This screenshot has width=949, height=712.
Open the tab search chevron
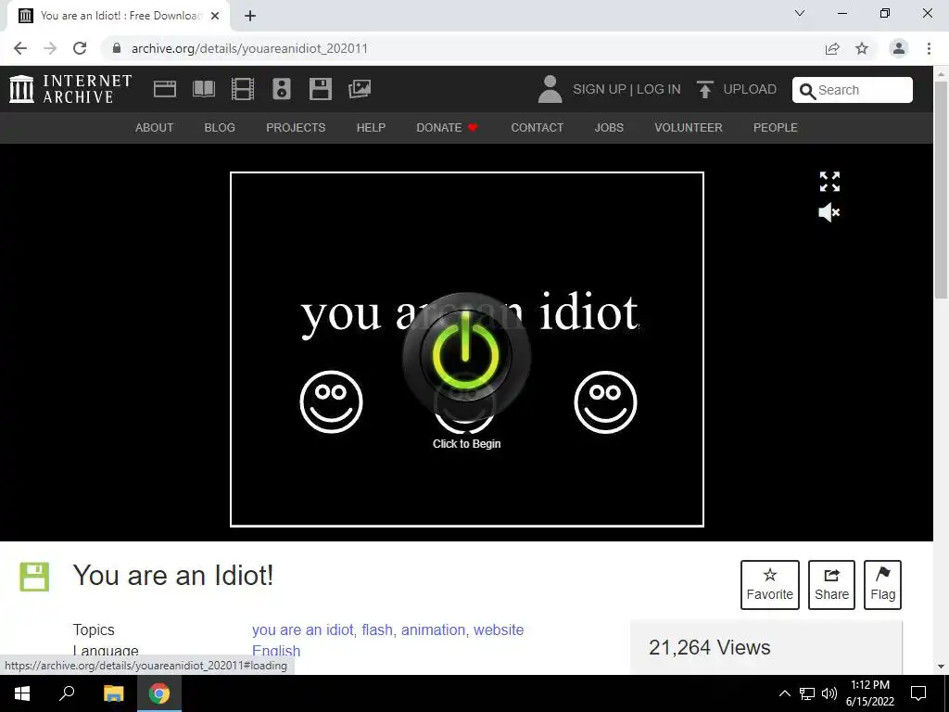tap(800, 13)
